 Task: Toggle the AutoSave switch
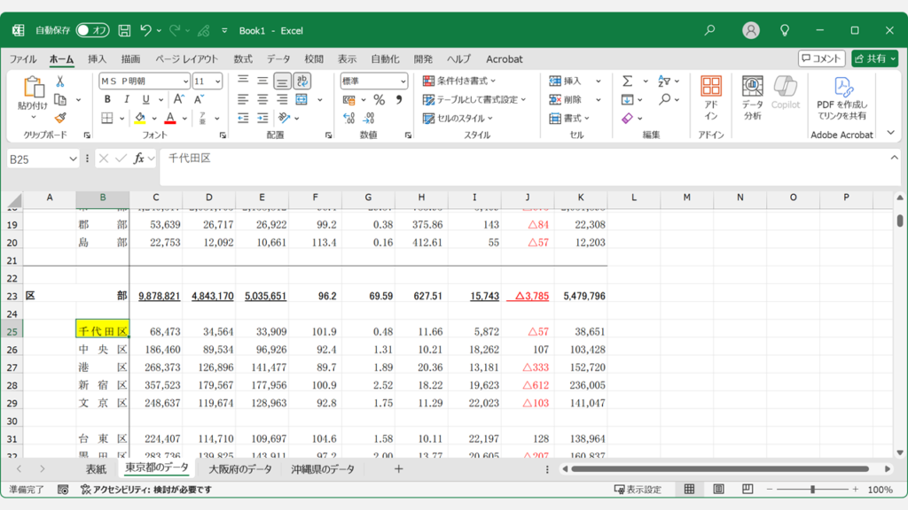tap(92, 30)
